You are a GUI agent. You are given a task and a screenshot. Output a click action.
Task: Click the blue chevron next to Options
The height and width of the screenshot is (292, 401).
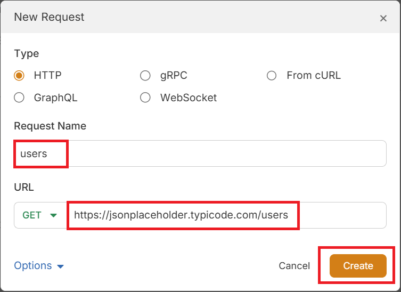pyautogui.click(x=60, y=266)
